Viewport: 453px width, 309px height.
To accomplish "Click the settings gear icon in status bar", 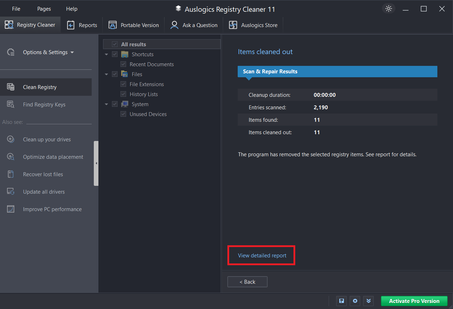I will (x=355, y=301).
